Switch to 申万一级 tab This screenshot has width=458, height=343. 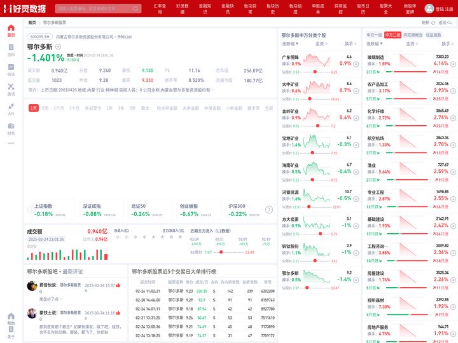(374, 35)
